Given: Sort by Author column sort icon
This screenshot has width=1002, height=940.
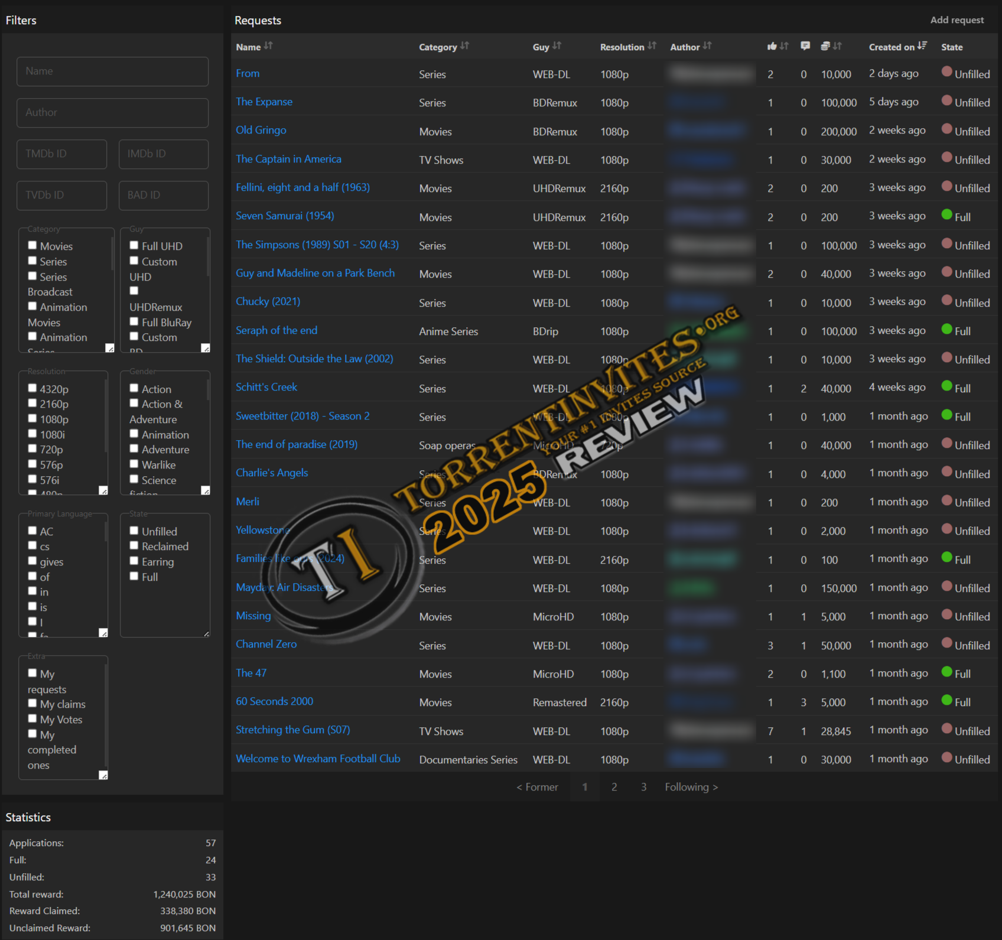Looking at the screenshot, I should pos(708,45).
